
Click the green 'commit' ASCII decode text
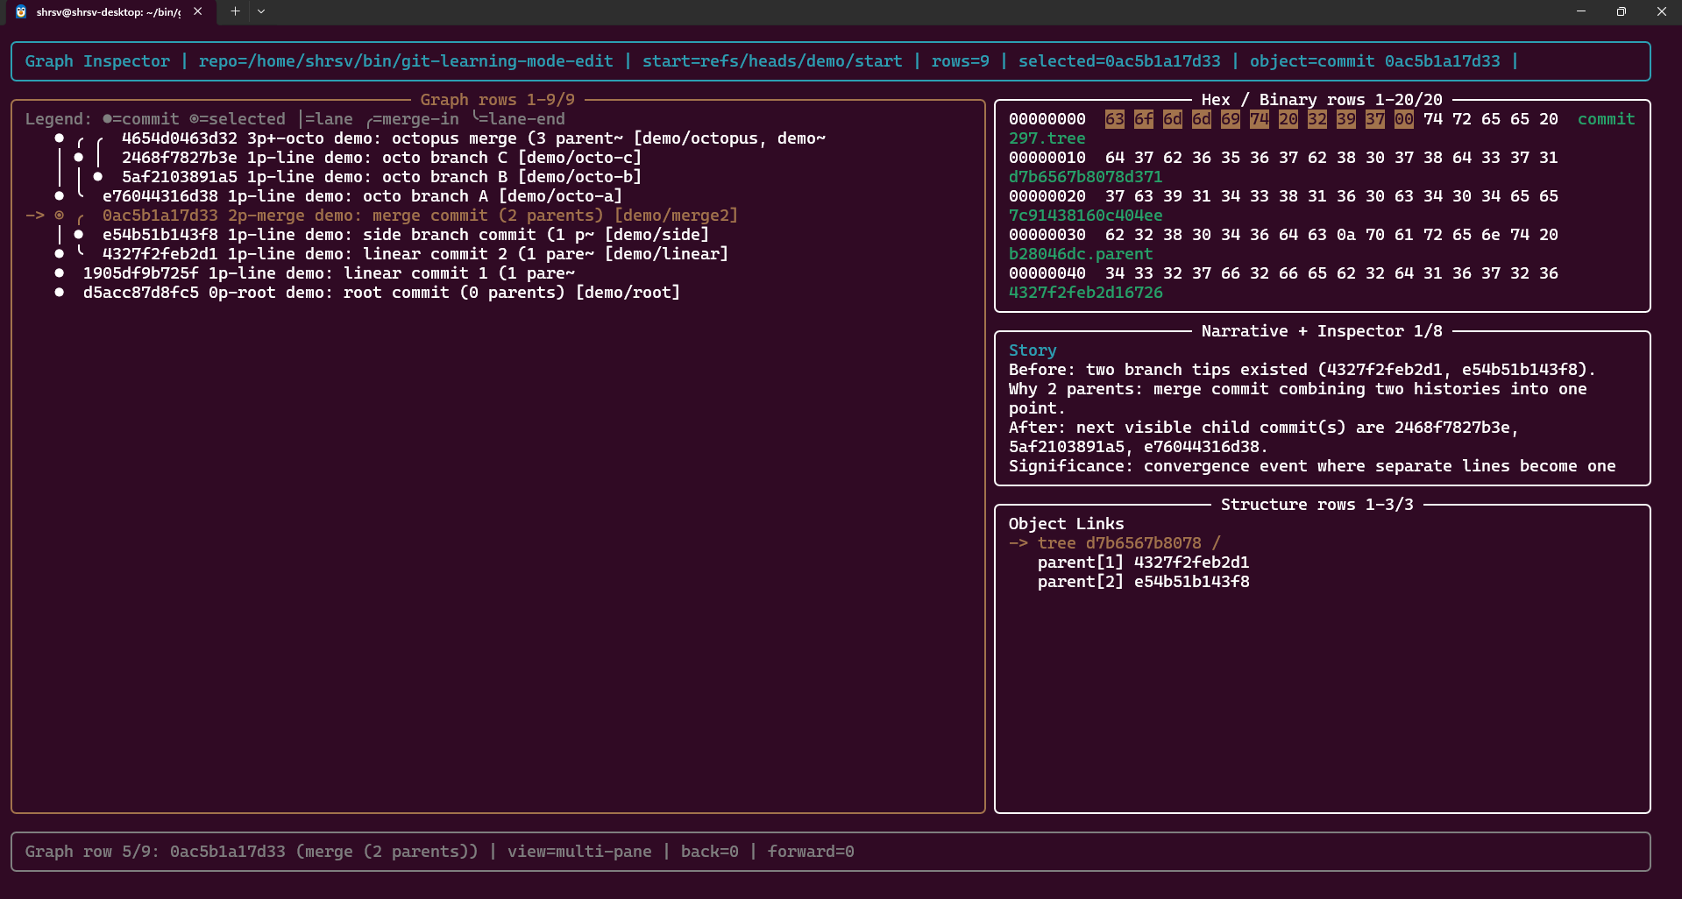(1606, 119)
